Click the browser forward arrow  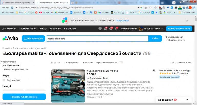coord(7,8)
